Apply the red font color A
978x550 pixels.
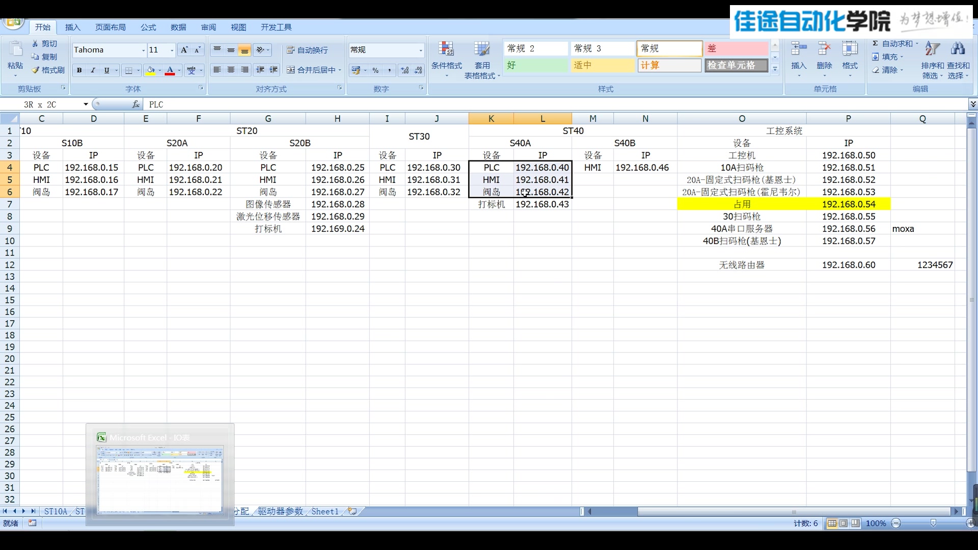[x=170, y=70]
